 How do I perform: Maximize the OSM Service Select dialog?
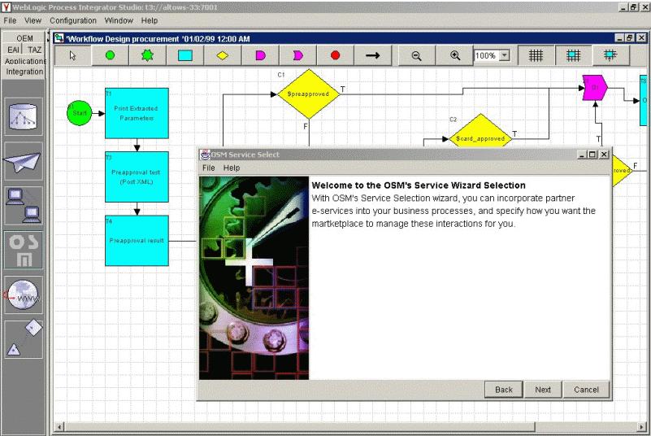pos(592,155)
